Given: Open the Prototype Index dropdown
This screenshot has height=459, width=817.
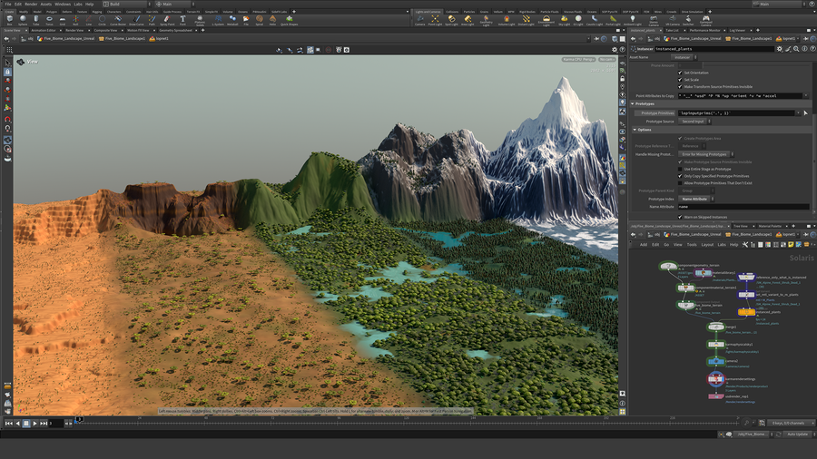Looking at the screenshot, I should pyautogui.click(x=696, y=199).
